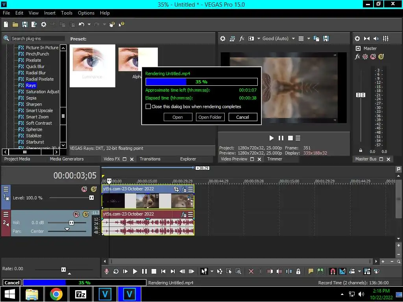The image size is (403, 302).
Task: Click the status bar Cancel button
Action: tap(12, 282)
